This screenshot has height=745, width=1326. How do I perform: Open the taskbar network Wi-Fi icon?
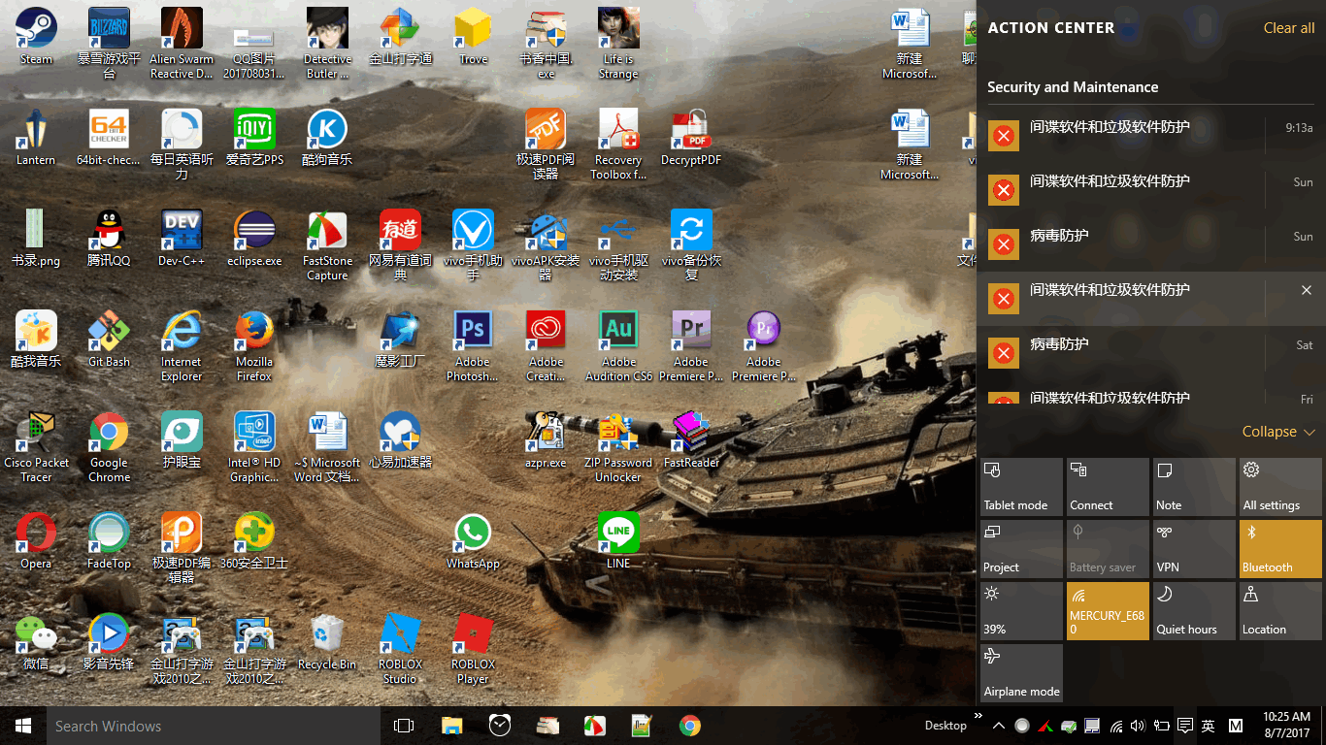[x=1116, y=726]
